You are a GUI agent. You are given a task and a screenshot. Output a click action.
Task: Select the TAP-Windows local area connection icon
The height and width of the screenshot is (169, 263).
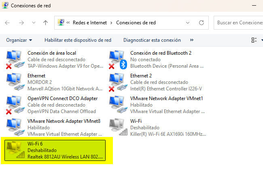point(15,60)
